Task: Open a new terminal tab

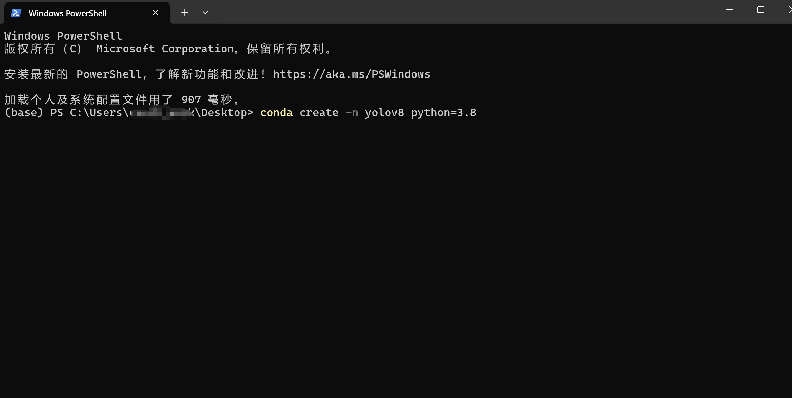Action: click(x=184, y=12)
